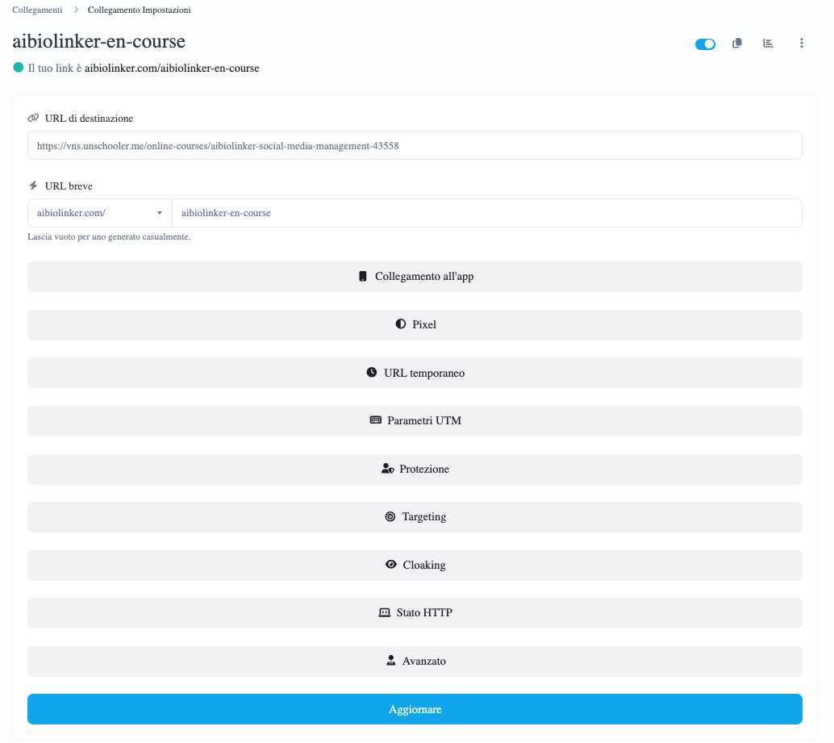Screen dimensions: 834x743
Task: Open the aibiolinker.com/ domain dropdown
Action: click(100, 213)
